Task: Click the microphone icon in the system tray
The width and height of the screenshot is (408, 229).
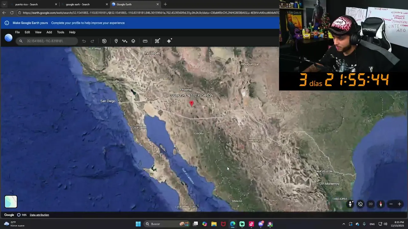Action: (x=364, y=224)
